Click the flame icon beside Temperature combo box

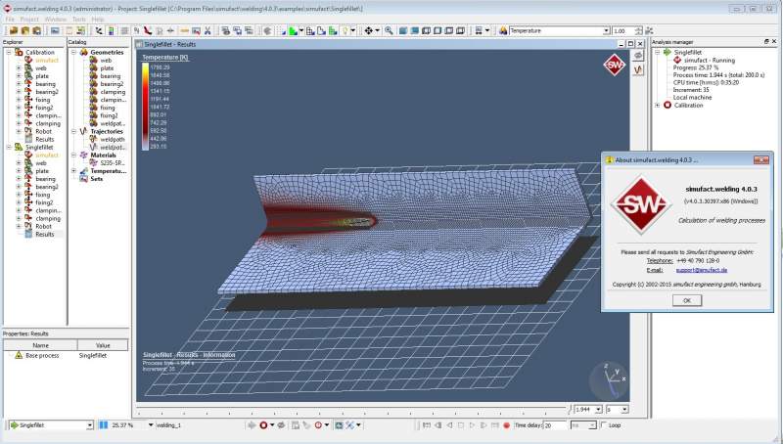pyautogui.click(x=503, y=31)
